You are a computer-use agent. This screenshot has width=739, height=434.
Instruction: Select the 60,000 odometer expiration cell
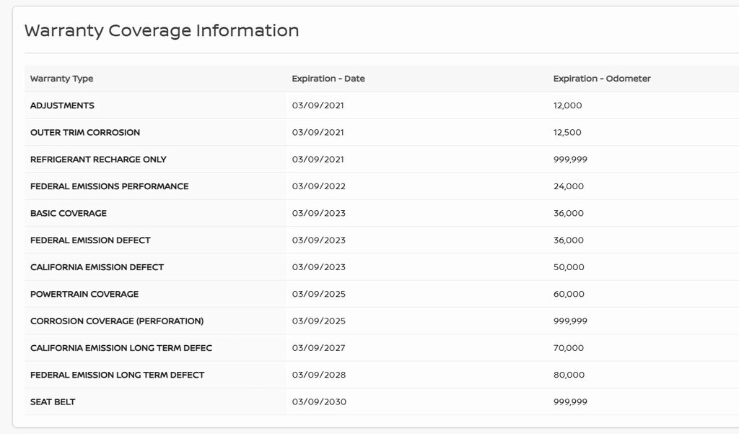click(x=568, y=295)
